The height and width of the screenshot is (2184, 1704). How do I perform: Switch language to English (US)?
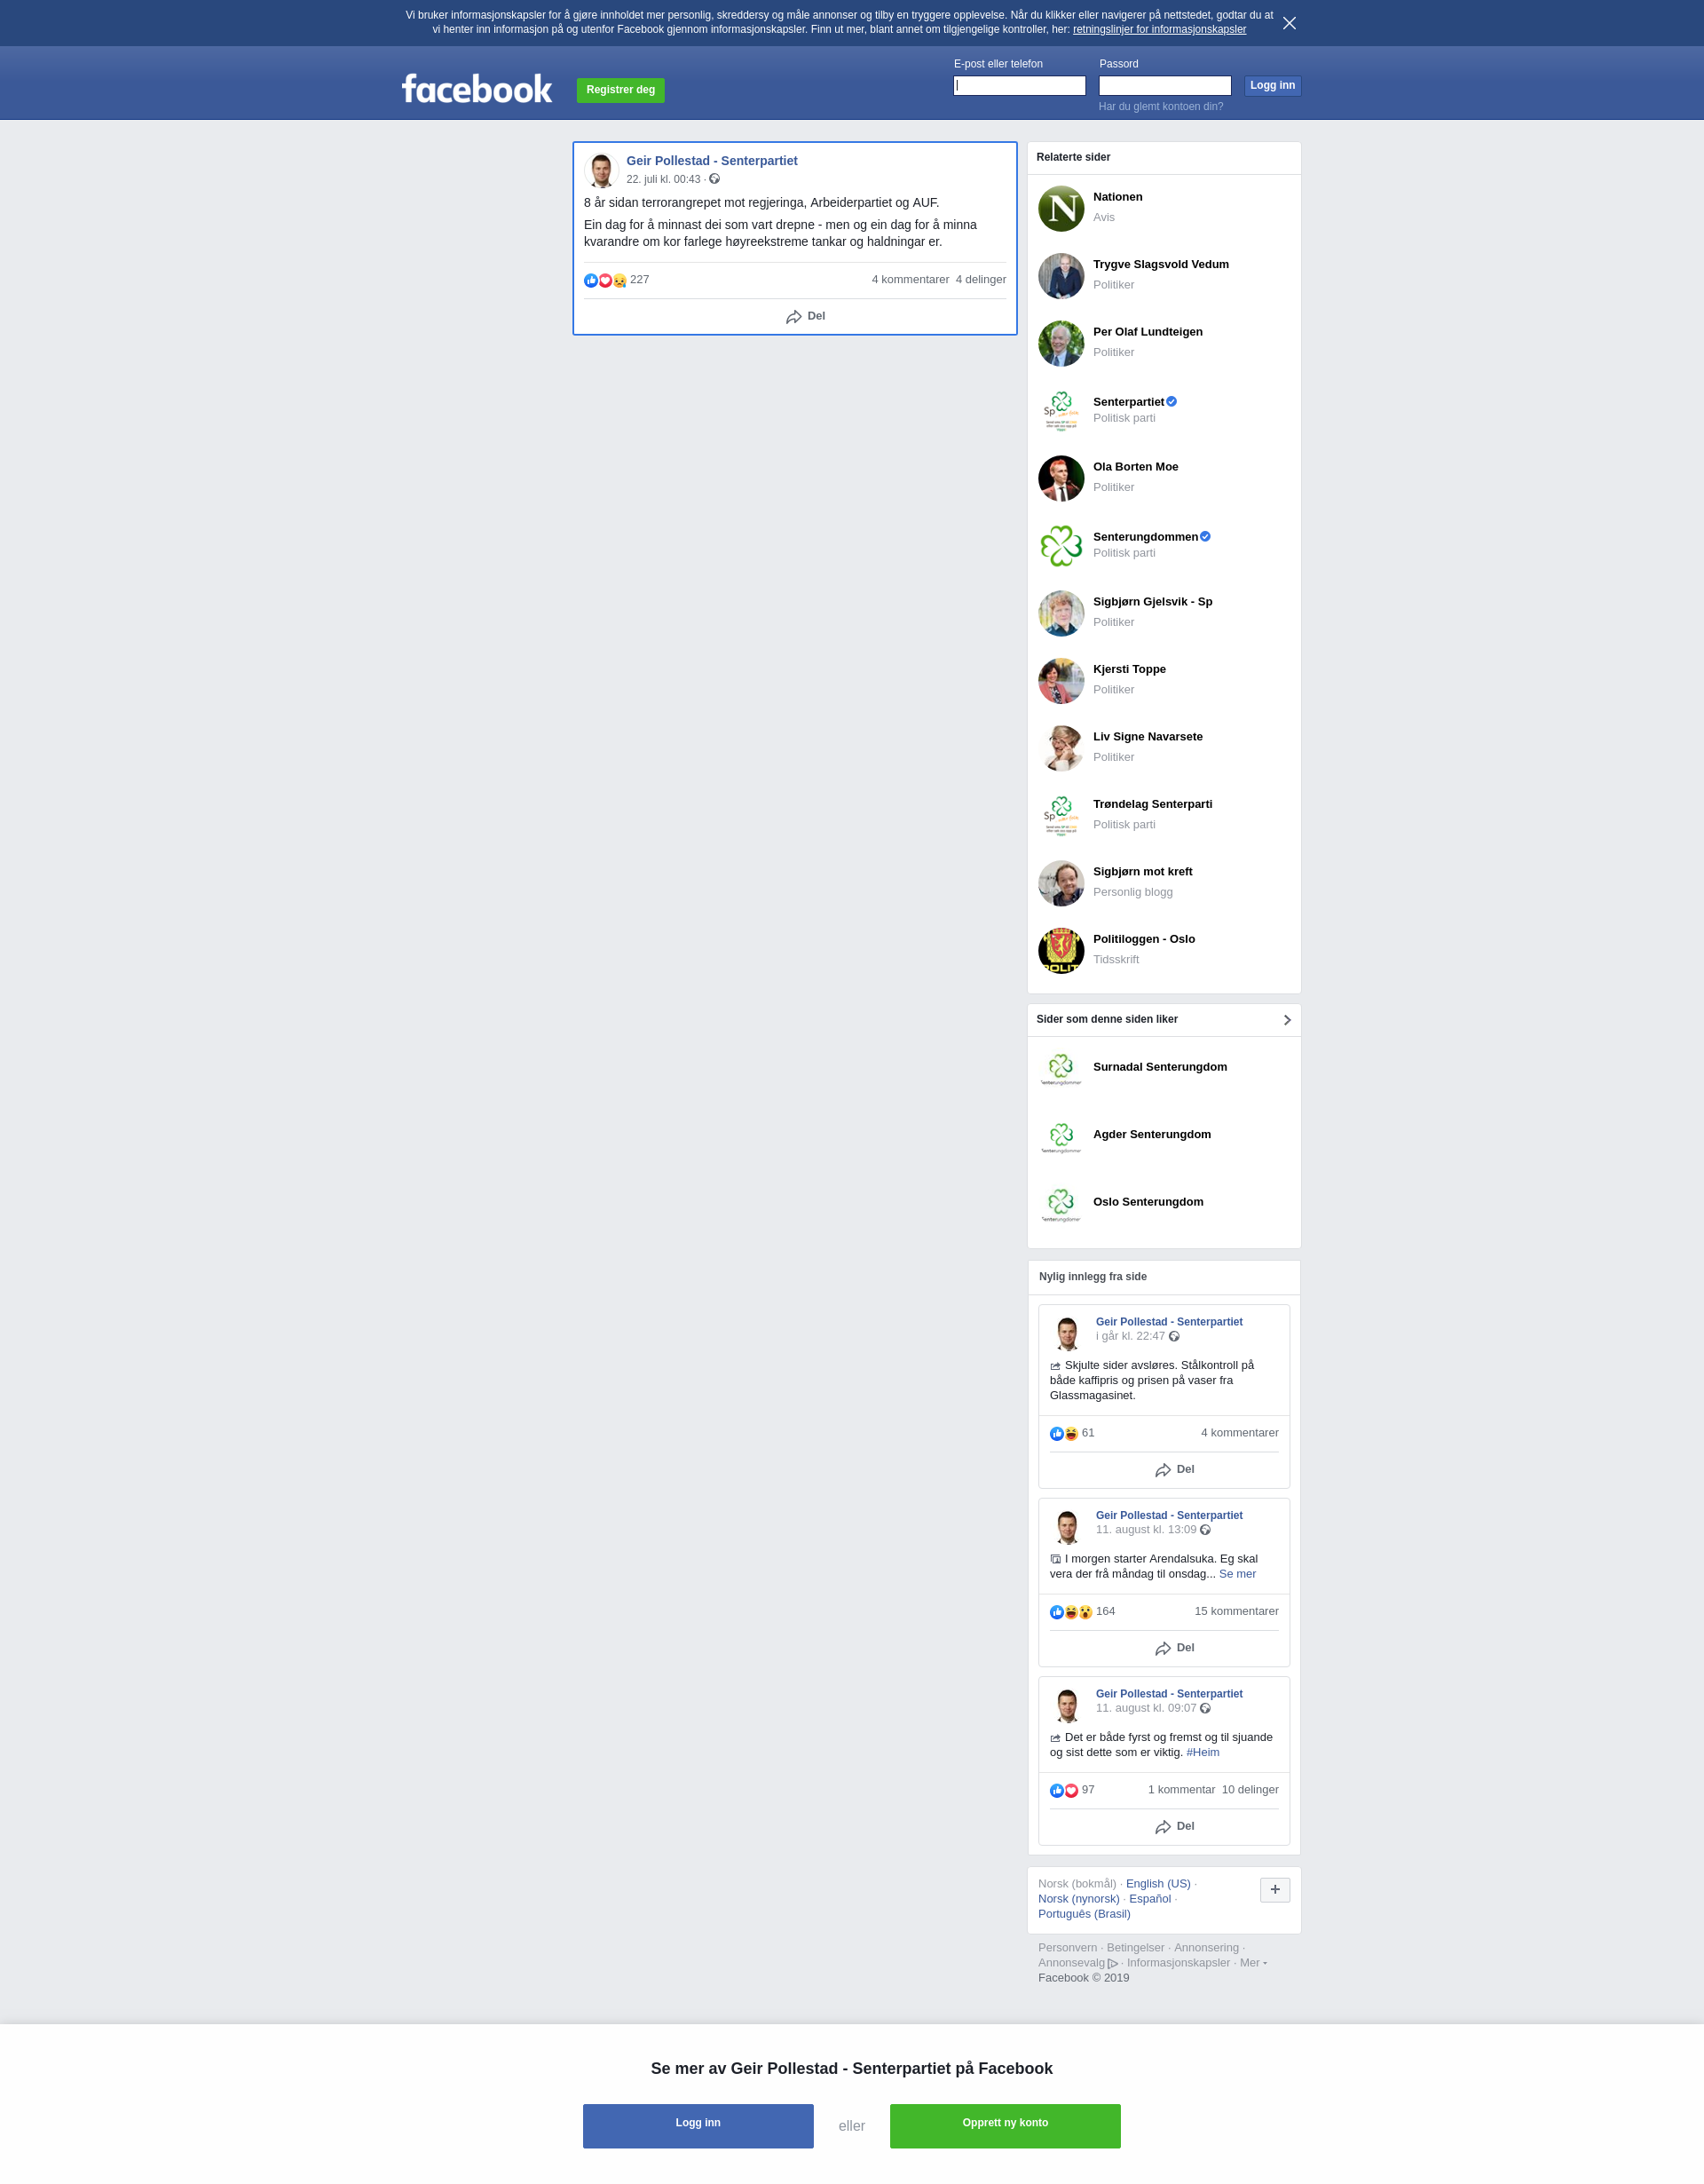(1157, 1884)
